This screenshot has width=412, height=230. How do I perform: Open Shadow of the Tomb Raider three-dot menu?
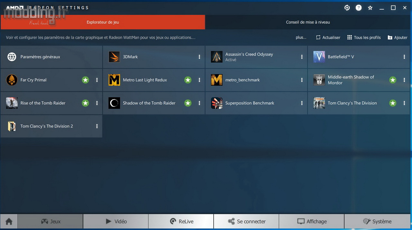point(199,103)
